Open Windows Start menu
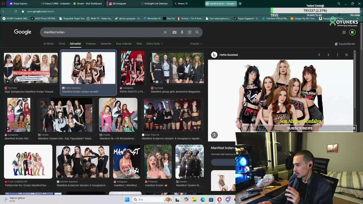 [127, 199]
